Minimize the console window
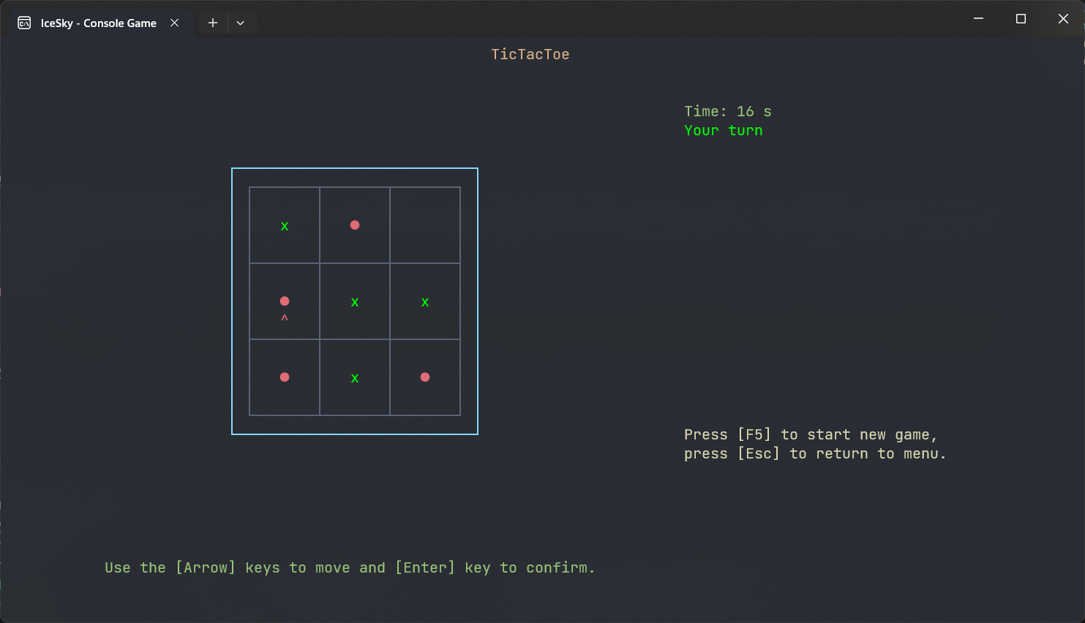 (x=978, y=19)
